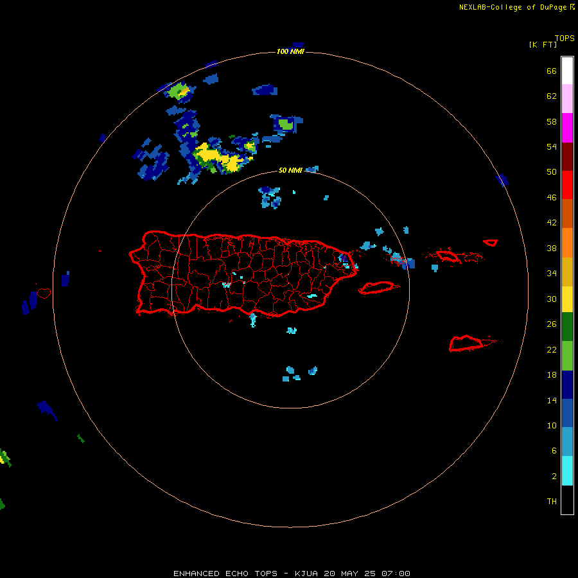Screen dimensions: 578x578
Task: Click the legend value 10
Action: [x=552, y=426]
